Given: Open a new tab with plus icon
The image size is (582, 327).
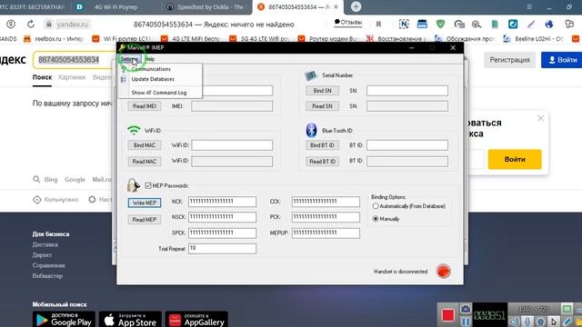Looking at the screenshot, I should tap(356, 6).
